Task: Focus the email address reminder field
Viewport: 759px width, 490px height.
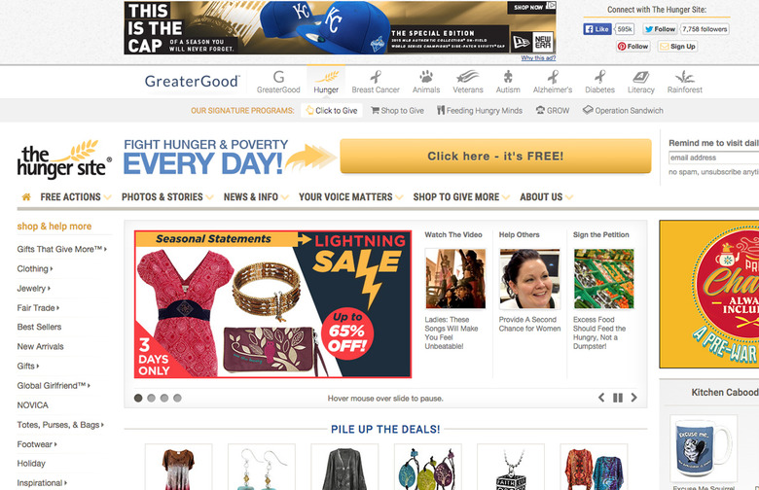Action: click(x=714, y=157)
